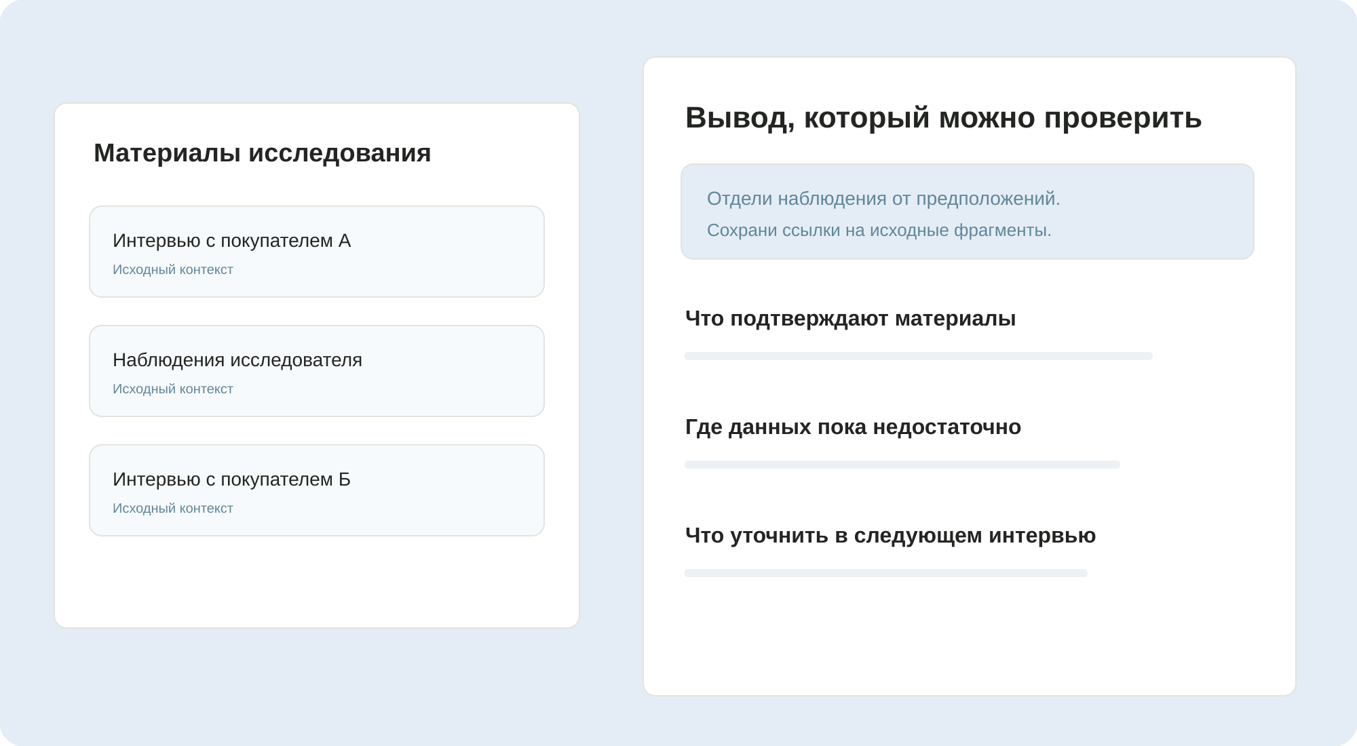
Task: Click Исходный контекст under Интервью с покупателем А
Action: (172, 270)
